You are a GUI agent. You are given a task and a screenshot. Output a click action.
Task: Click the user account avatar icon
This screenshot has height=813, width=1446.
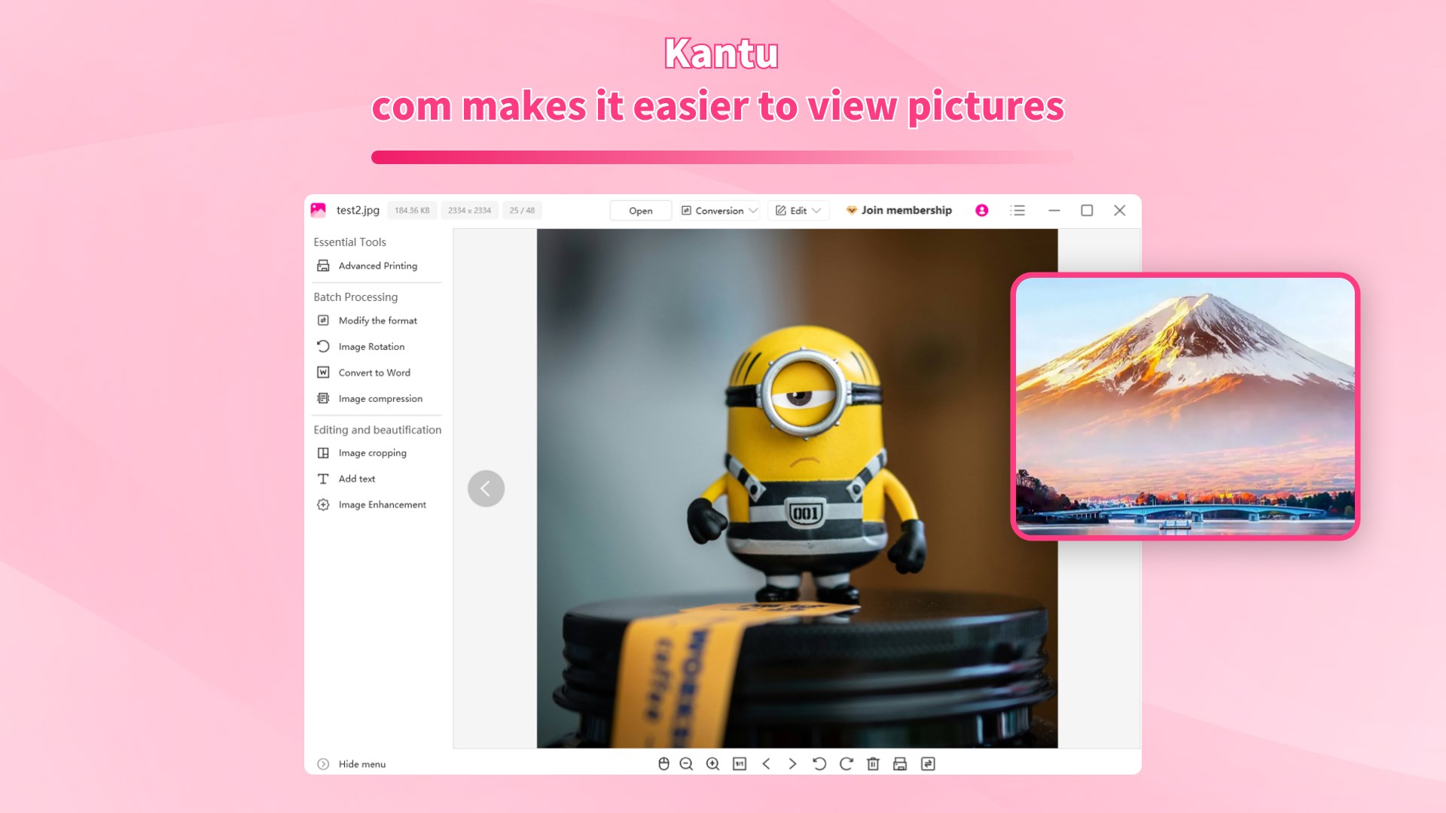[981, 211]
